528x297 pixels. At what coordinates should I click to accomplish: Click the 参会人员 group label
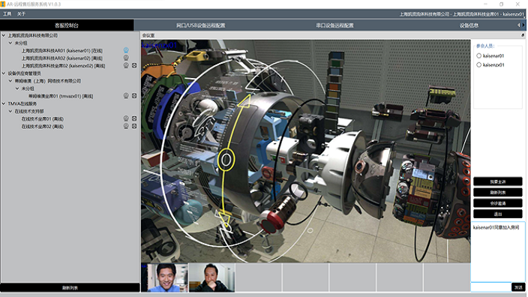click(x=485, y=46)
